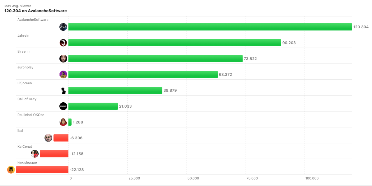Click the Jahrein channel avatar
The width and height of the screenshot is (372, 186).
(x=63, y=43)
